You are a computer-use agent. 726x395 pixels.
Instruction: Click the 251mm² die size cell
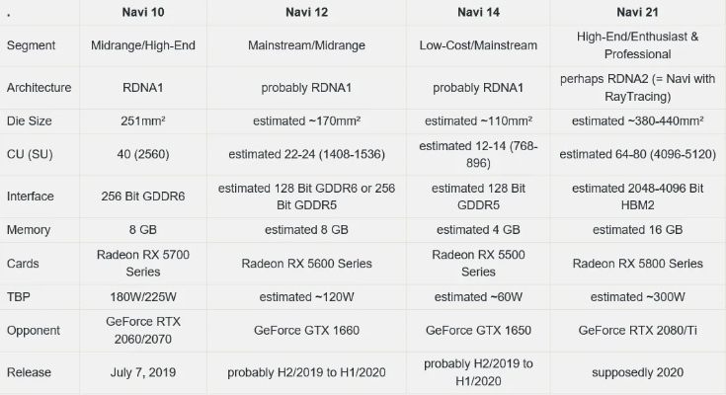138,120
